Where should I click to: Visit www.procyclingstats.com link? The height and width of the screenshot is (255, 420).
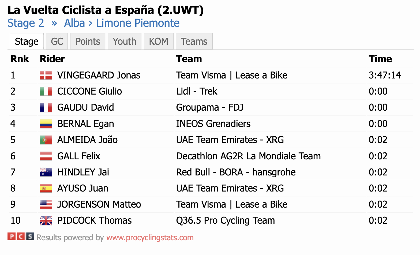[150, 238]
